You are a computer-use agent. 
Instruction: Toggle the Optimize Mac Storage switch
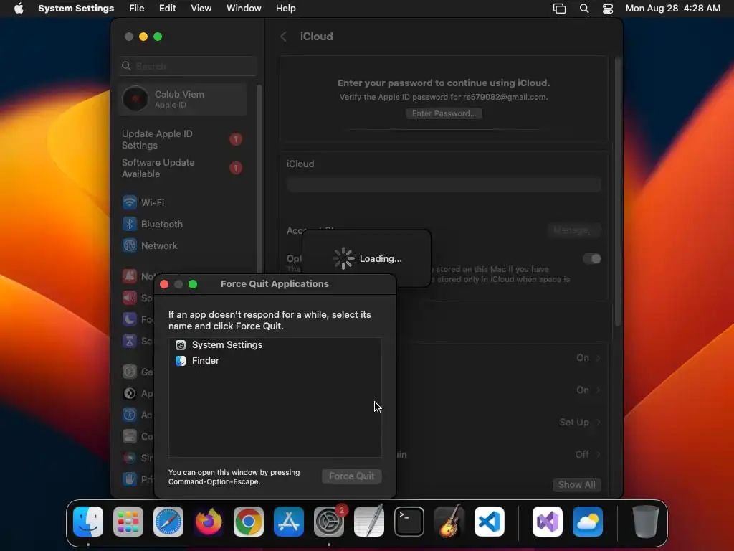pos(591,258)
